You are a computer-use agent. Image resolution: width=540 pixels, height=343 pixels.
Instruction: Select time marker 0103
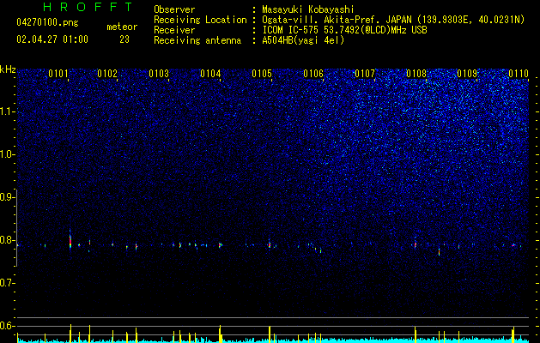point(159,74)
